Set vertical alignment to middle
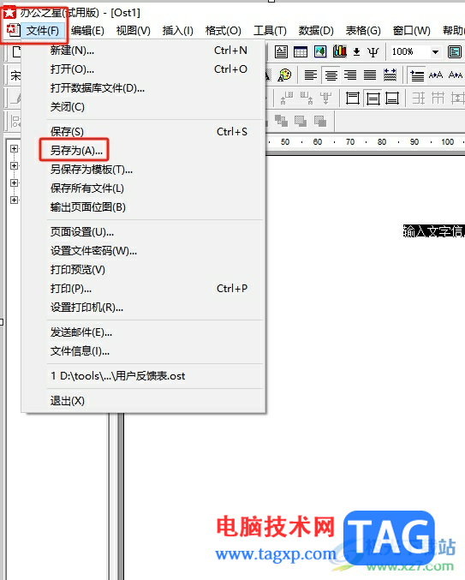The height and width of the screenshot is (580, 465). coord(373,99)
